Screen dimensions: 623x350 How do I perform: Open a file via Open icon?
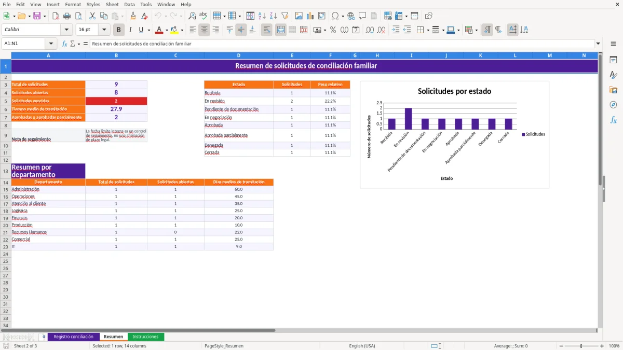(21, 16)
